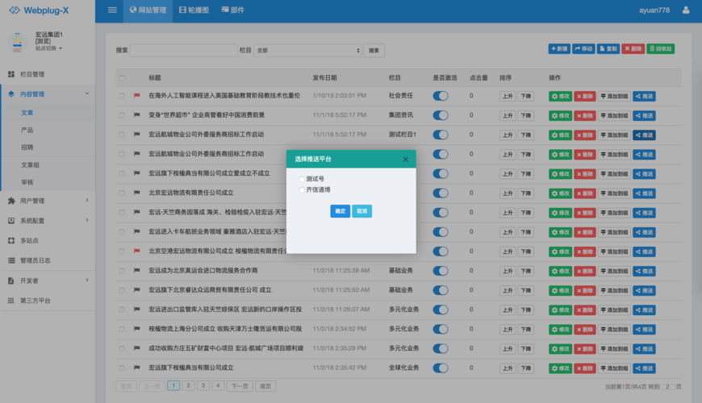Click the 搜索 search button
The width and height of the screenshot is (702, 403).
click(x=374, y=51)
